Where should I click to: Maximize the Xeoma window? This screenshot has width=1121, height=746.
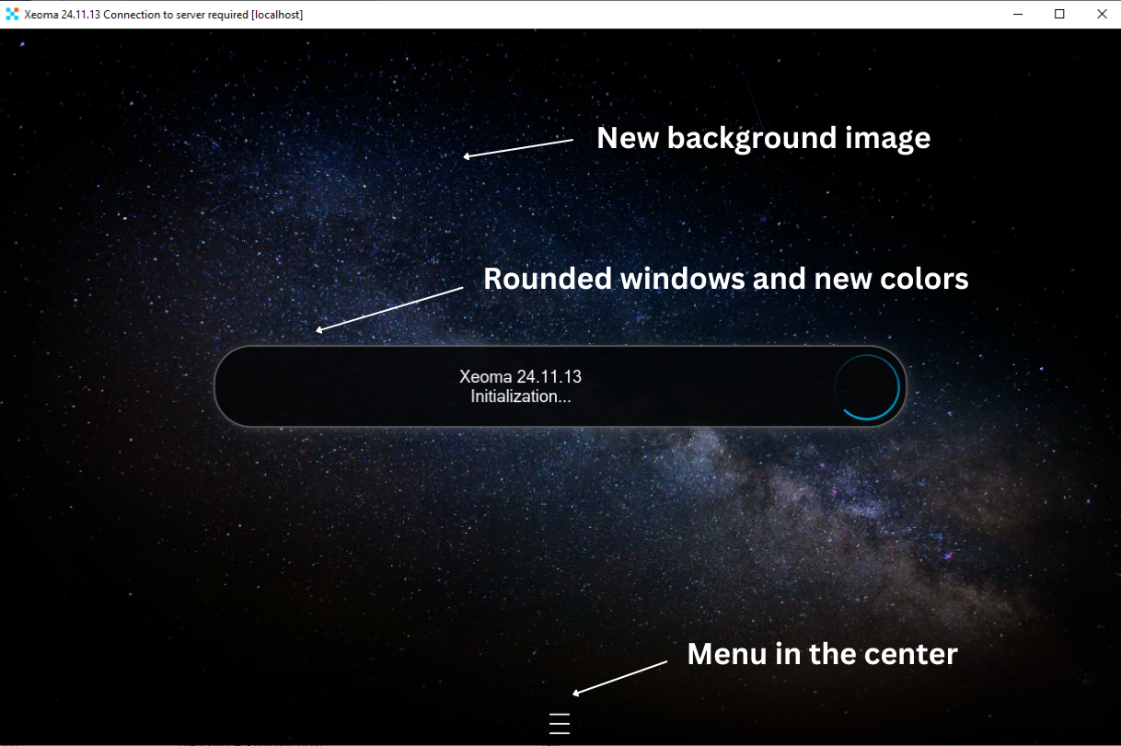point(1059,14)
